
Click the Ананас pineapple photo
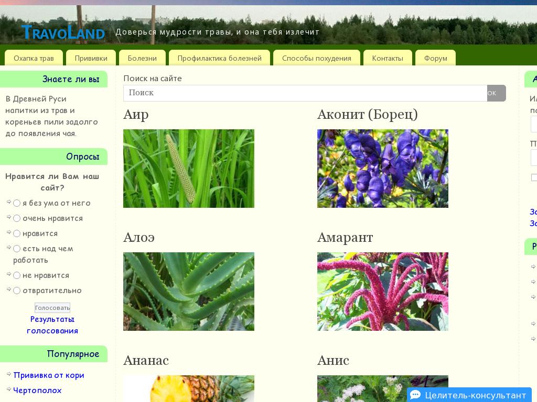(189, 389)
